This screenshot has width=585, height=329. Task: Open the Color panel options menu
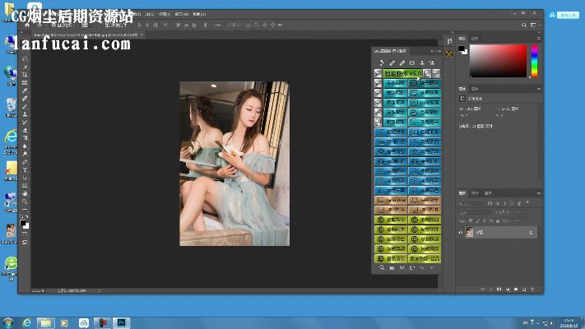[537, 38]
